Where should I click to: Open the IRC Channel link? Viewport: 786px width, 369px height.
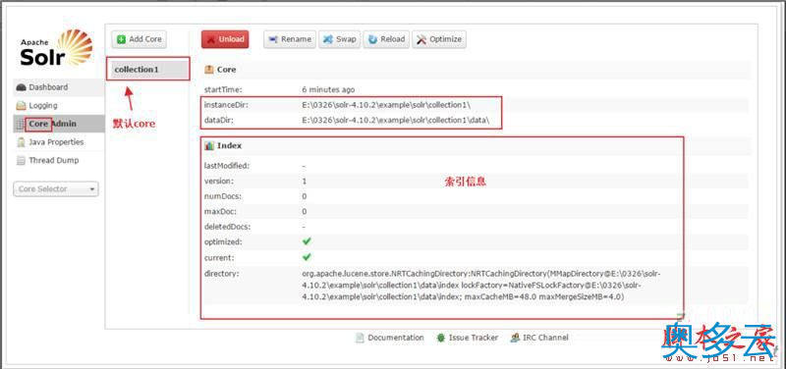point(545,338)
